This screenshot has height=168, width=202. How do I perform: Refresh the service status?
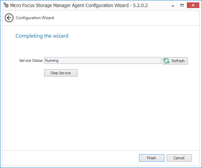click(175, 61)
